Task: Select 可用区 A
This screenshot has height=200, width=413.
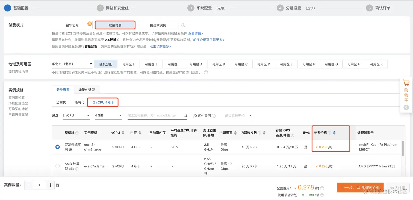Action: (196, 64)
